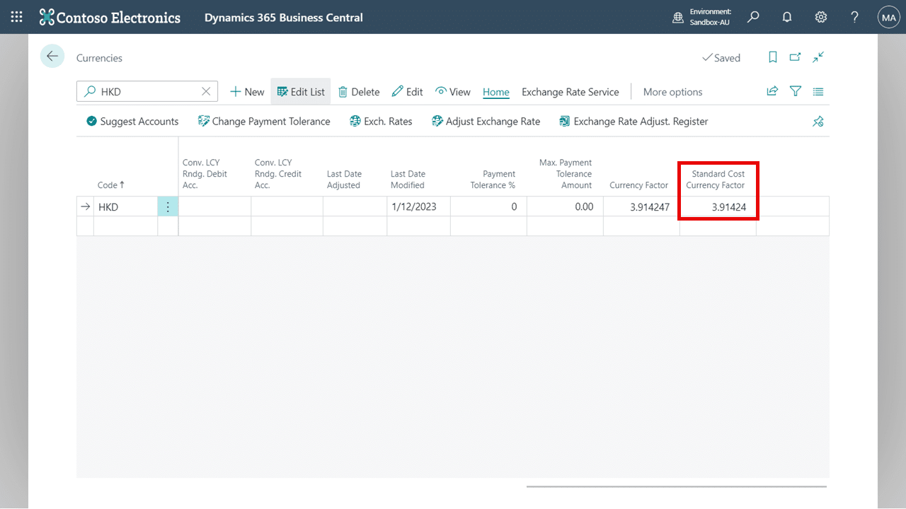Open Exch. Rates
Viewport: 906px width, 509px height.
click(381, 122)
